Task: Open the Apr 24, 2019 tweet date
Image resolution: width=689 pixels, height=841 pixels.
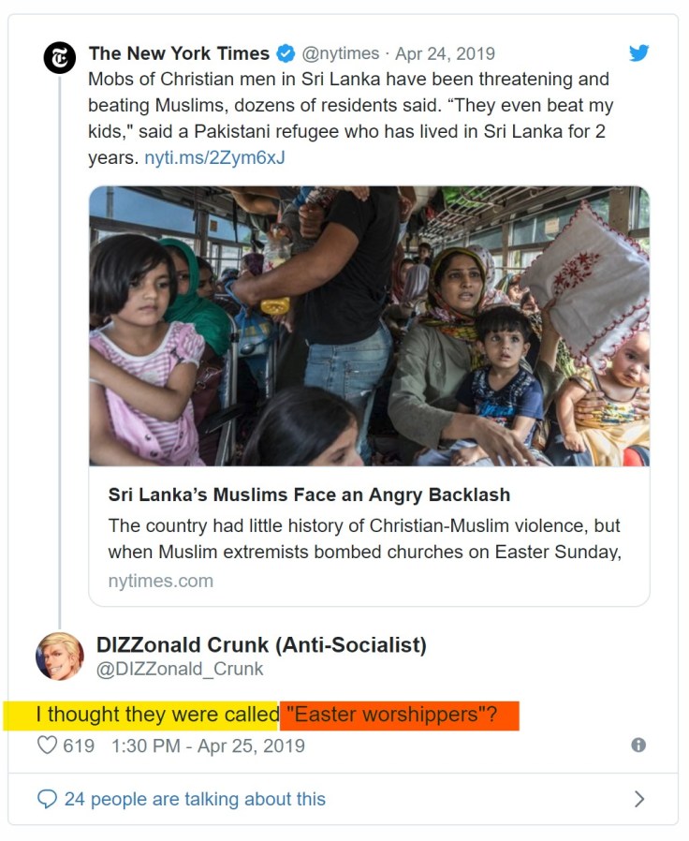Action: click(x=446, y=54)
